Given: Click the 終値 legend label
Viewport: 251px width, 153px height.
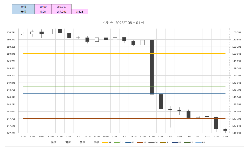Looking at the screenshot, I should (97, 142).
